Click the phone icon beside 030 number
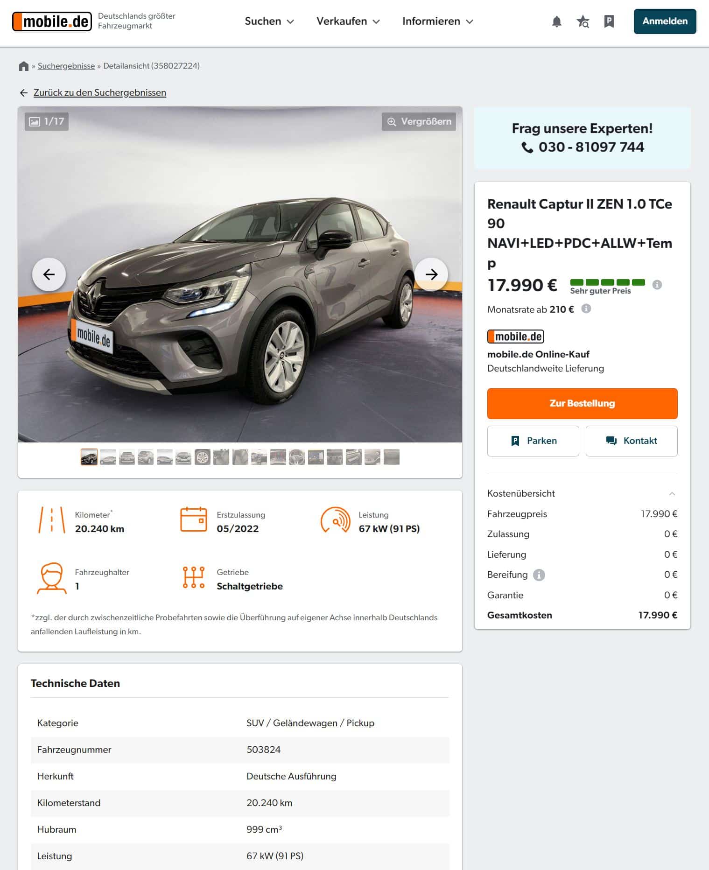709x870 pixels. pyautogui.click(x=527, y=147)
